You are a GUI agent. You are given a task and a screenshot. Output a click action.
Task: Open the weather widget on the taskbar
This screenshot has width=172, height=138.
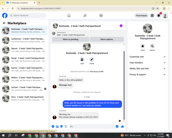coord(131,135)
